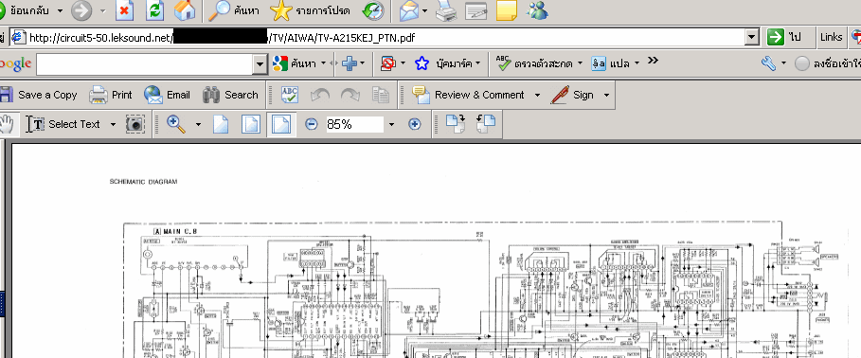Show more Google toolbar items chevron
The height and width of the screenshot is (358, 861).
coord(653,61)
